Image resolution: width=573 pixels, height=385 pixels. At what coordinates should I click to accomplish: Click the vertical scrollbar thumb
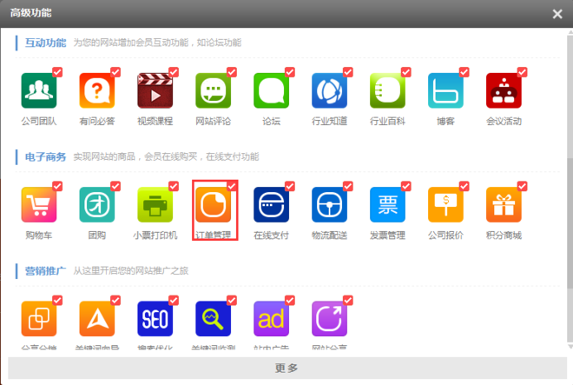[x=570, y=223]
